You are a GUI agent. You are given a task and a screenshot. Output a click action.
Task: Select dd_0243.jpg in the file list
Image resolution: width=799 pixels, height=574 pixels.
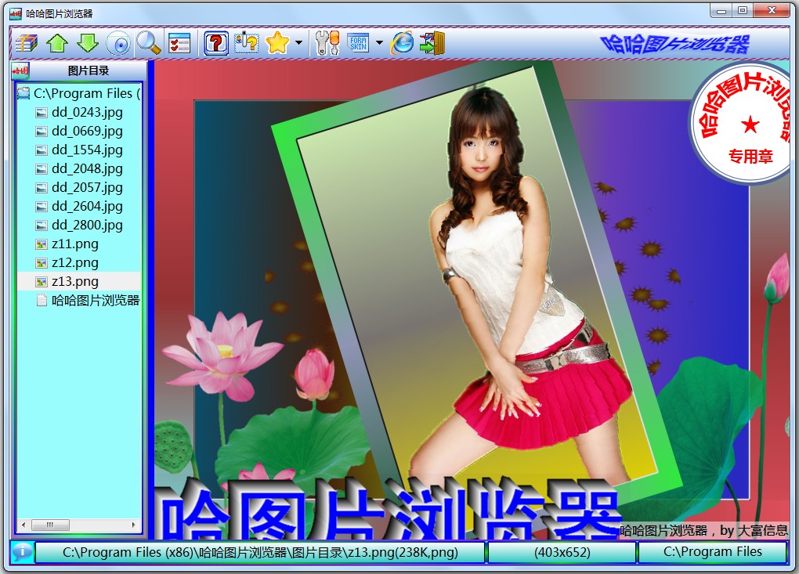(x=87, y=112)
